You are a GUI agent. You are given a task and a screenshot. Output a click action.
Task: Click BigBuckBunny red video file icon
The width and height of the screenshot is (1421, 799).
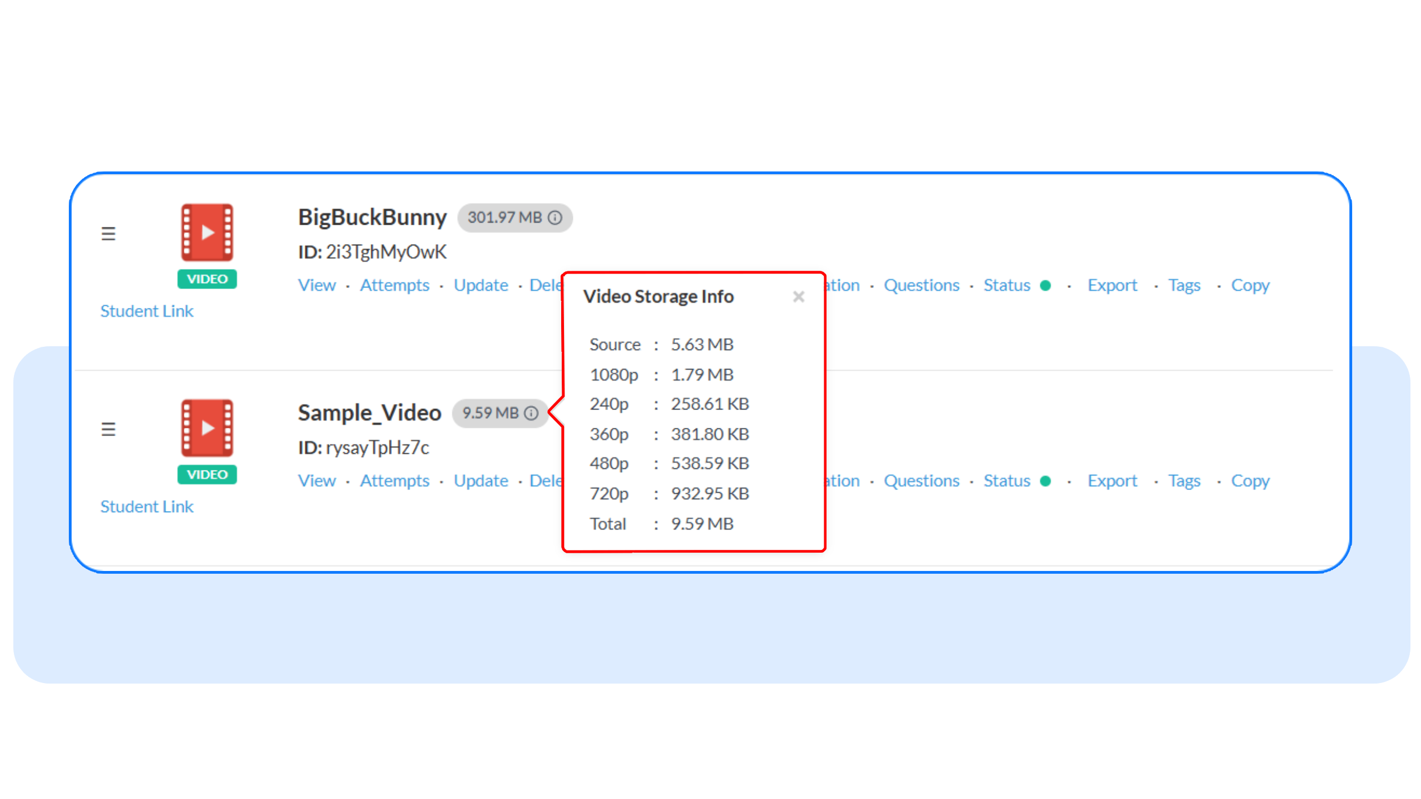(x=207, y=232)
